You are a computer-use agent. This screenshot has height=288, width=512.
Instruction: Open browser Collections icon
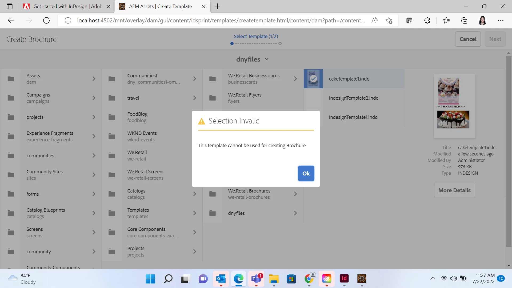[464, 21]
